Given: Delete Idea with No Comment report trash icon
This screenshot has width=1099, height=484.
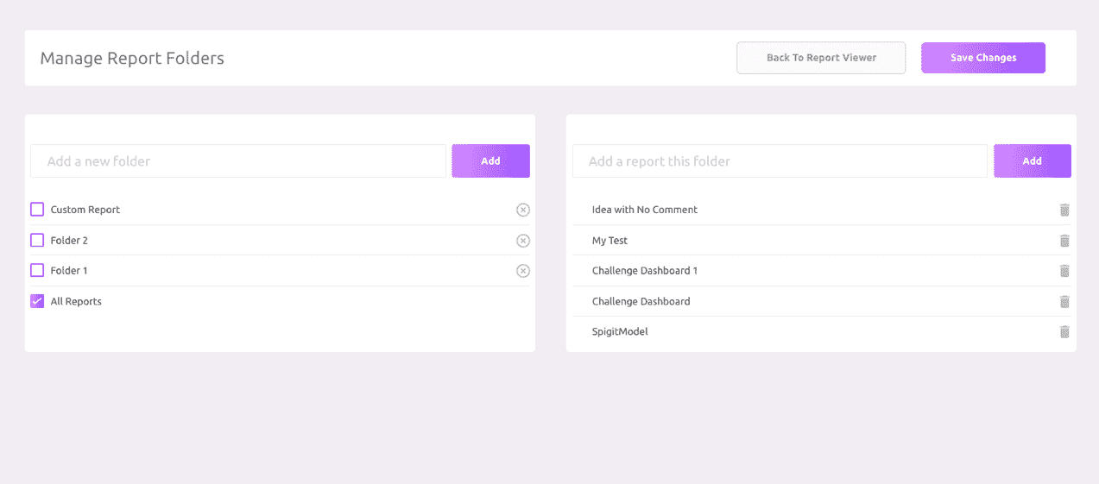Looking at the screenshot, I should tap(1064, 210).
